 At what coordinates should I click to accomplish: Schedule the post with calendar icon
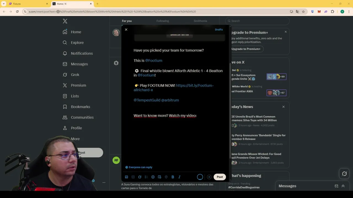160,177
